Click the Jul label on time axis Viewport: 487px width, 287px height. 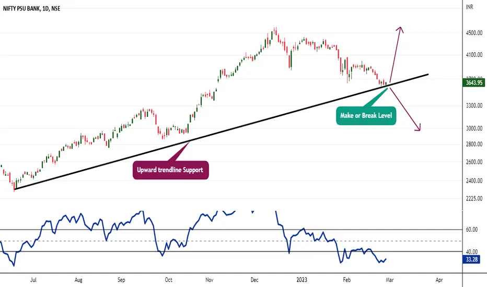tap(33, 280)
